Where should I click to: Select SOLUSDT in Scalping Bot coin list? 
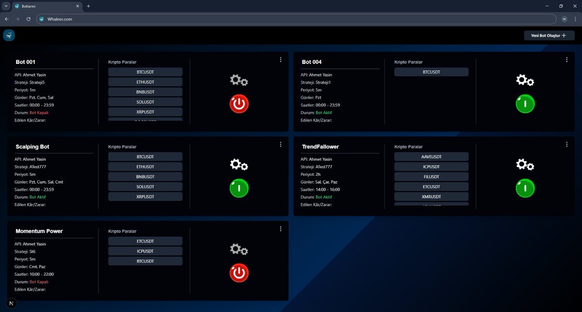point(145,187)
